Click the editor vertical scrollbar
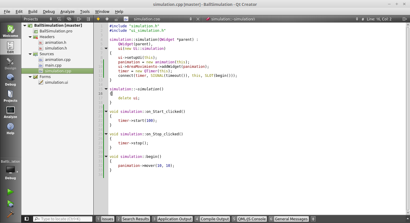410x223 pixels. [x=408, y=119]
